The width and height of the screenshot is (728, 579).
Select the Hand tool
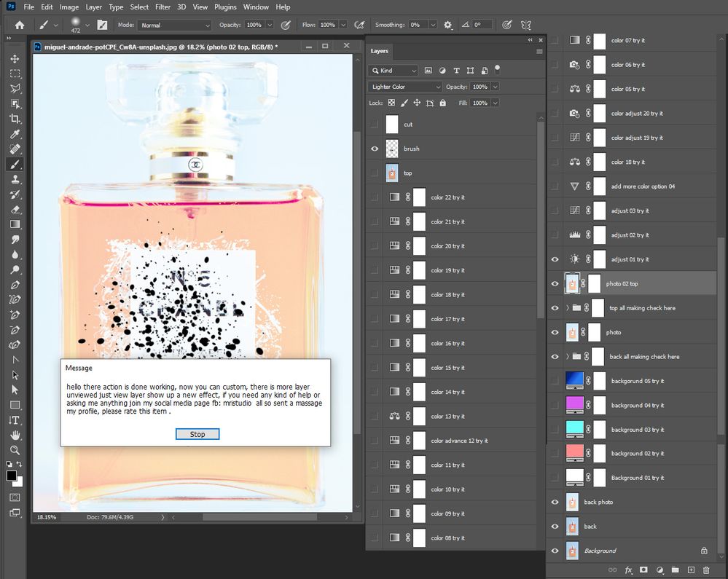15,436
